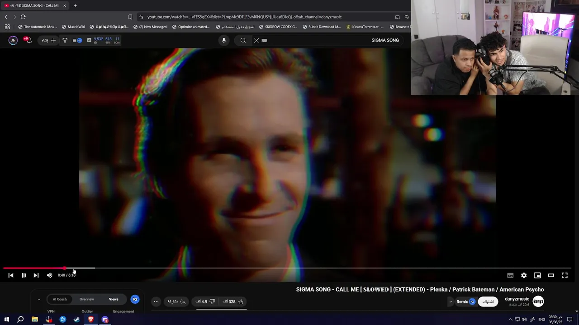Go back in browser history
The width and height of the screenshot is (579, 325).
(6, 17)
